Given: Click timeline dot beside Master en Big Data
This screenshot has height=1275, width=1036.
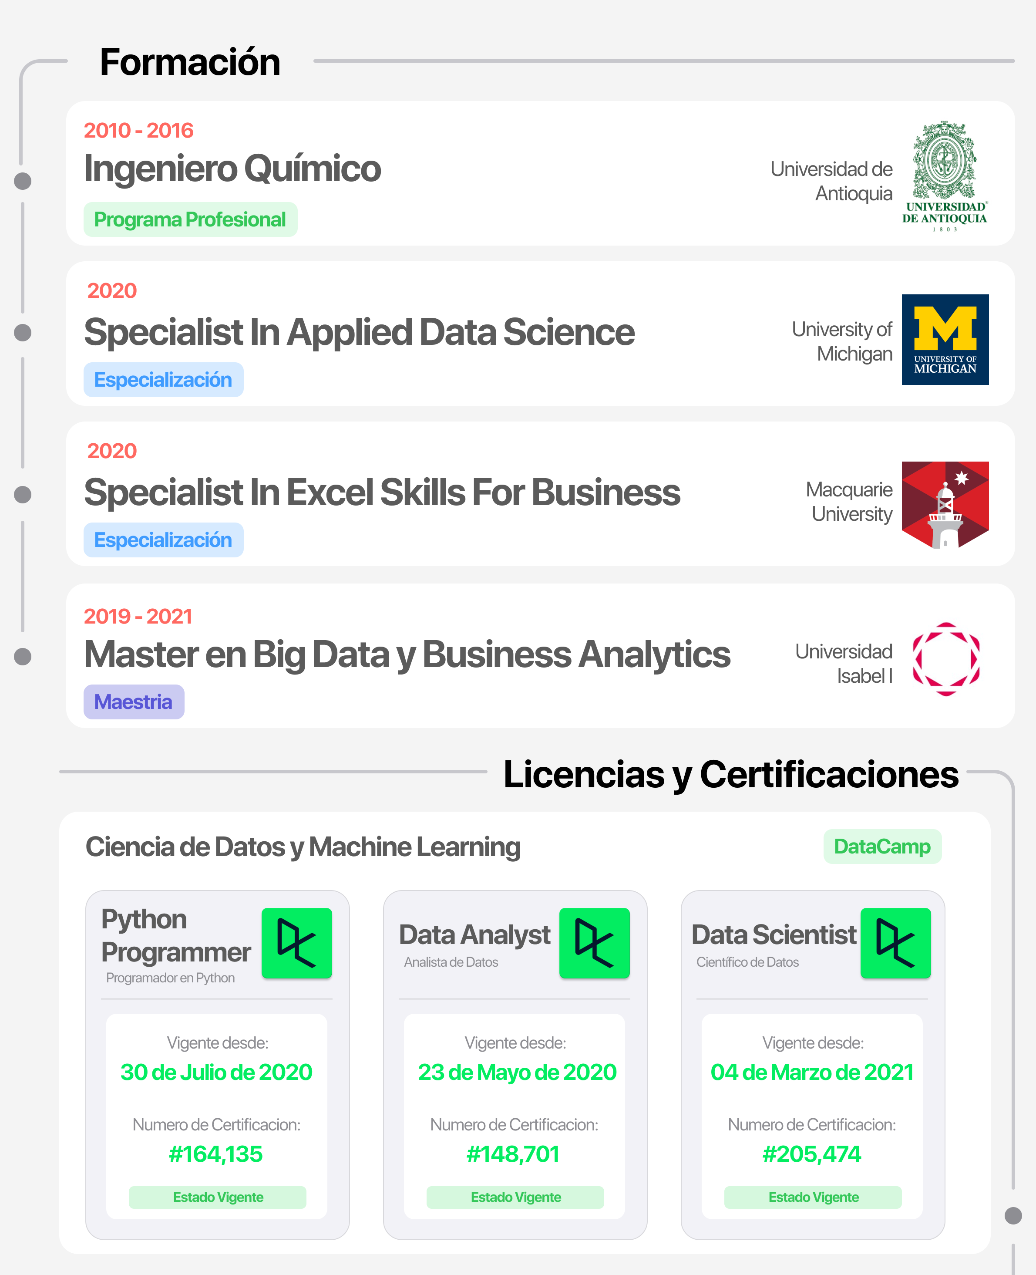Looking at the screenshot, I should (x=23, y=657).
